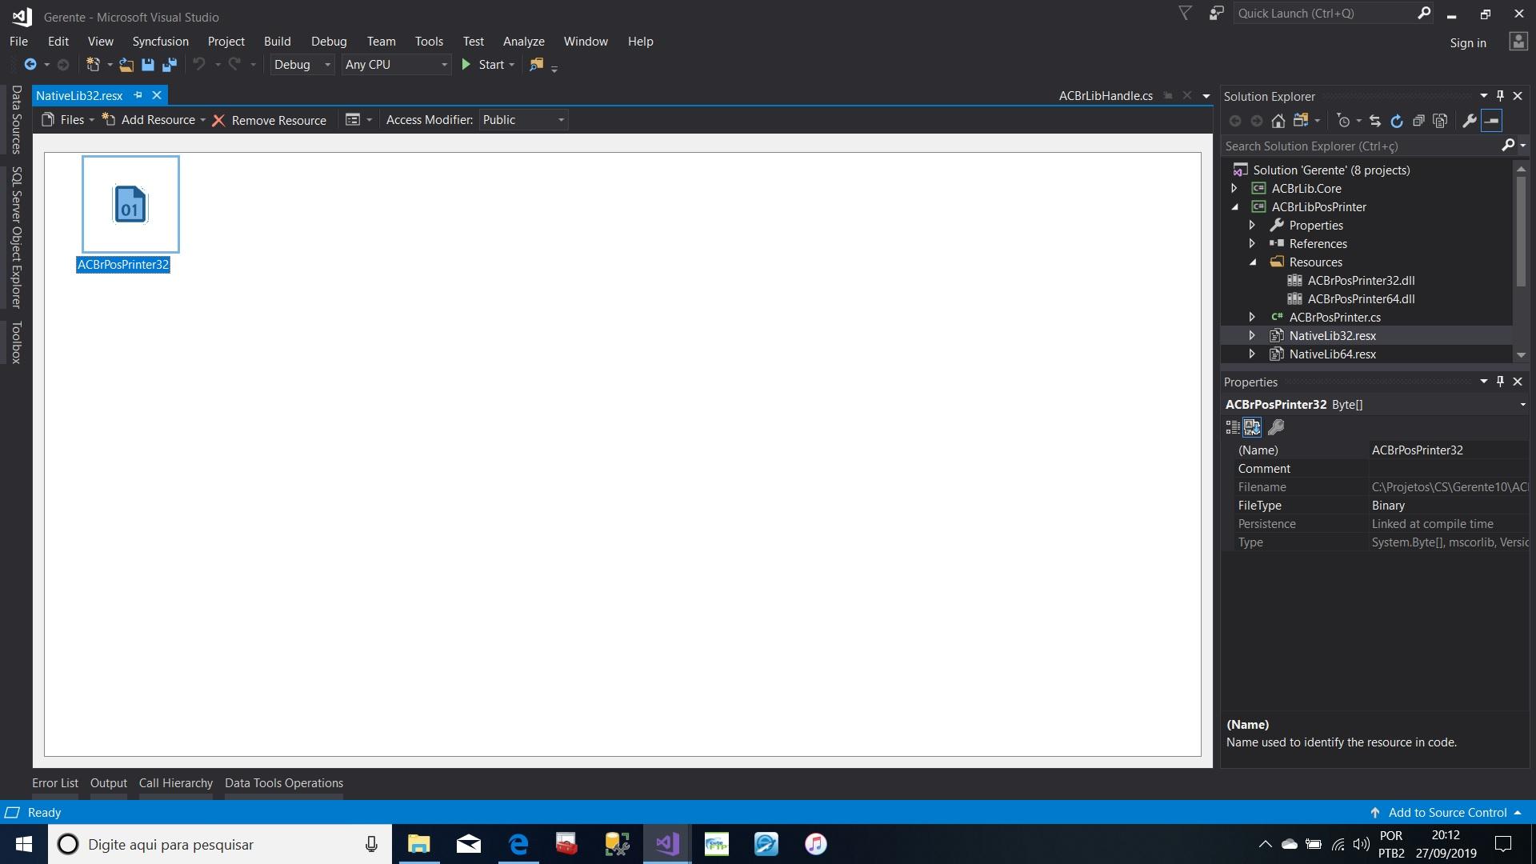Click the search magnifier in Solution Explorer
Viewport: 1536px width, 864px height.
click(x=1508, y=146)
